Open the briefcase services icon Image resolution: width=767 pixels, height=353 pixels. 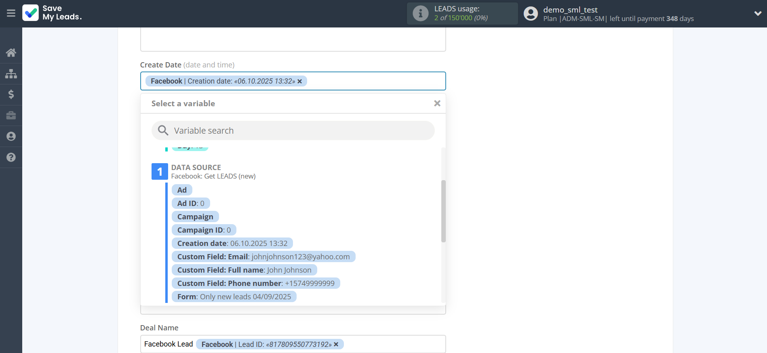point(11,116)
